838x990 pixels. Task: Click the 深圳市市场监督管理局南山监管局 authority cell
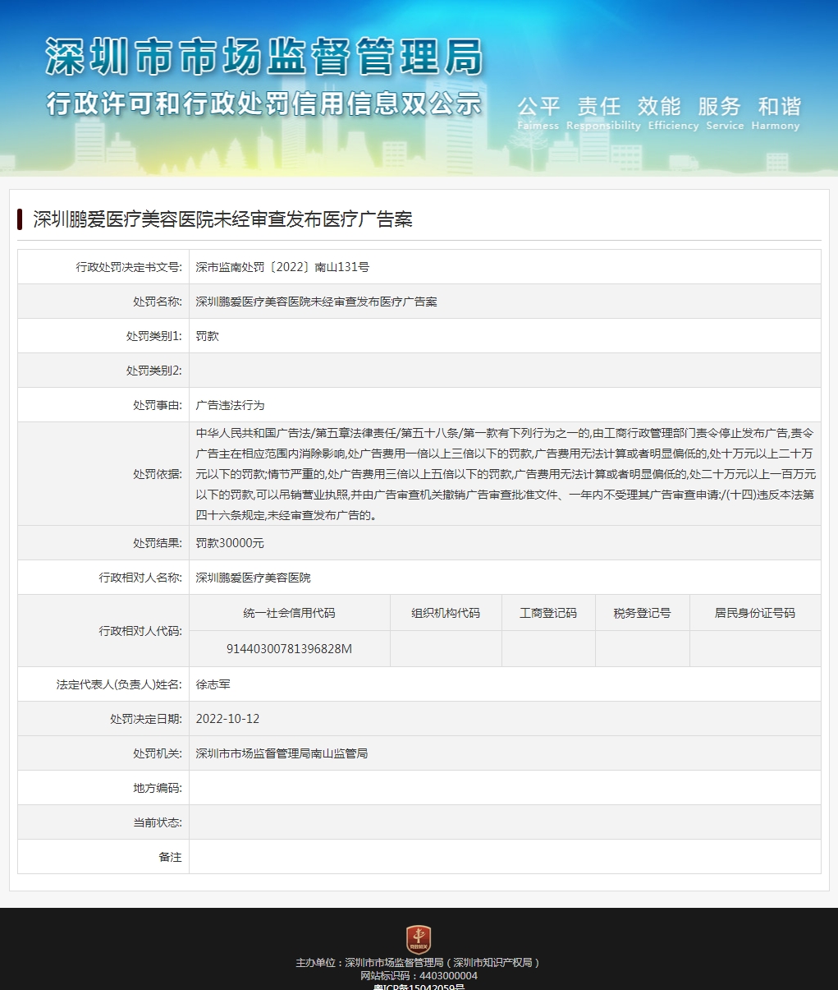tap(282, 753)
